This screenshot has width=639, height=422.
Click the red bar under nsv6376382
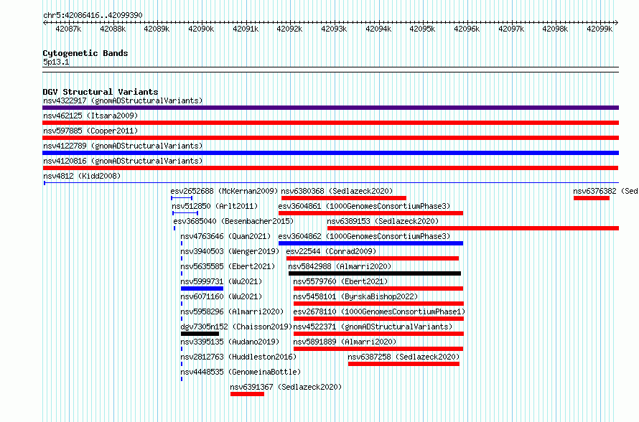(592, 198)
